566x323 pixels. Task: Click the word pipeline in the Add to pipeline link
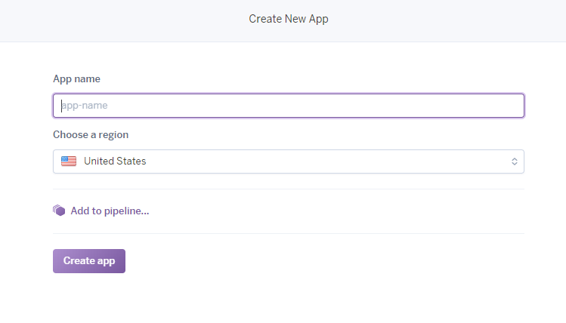click(x=129, y=211)
